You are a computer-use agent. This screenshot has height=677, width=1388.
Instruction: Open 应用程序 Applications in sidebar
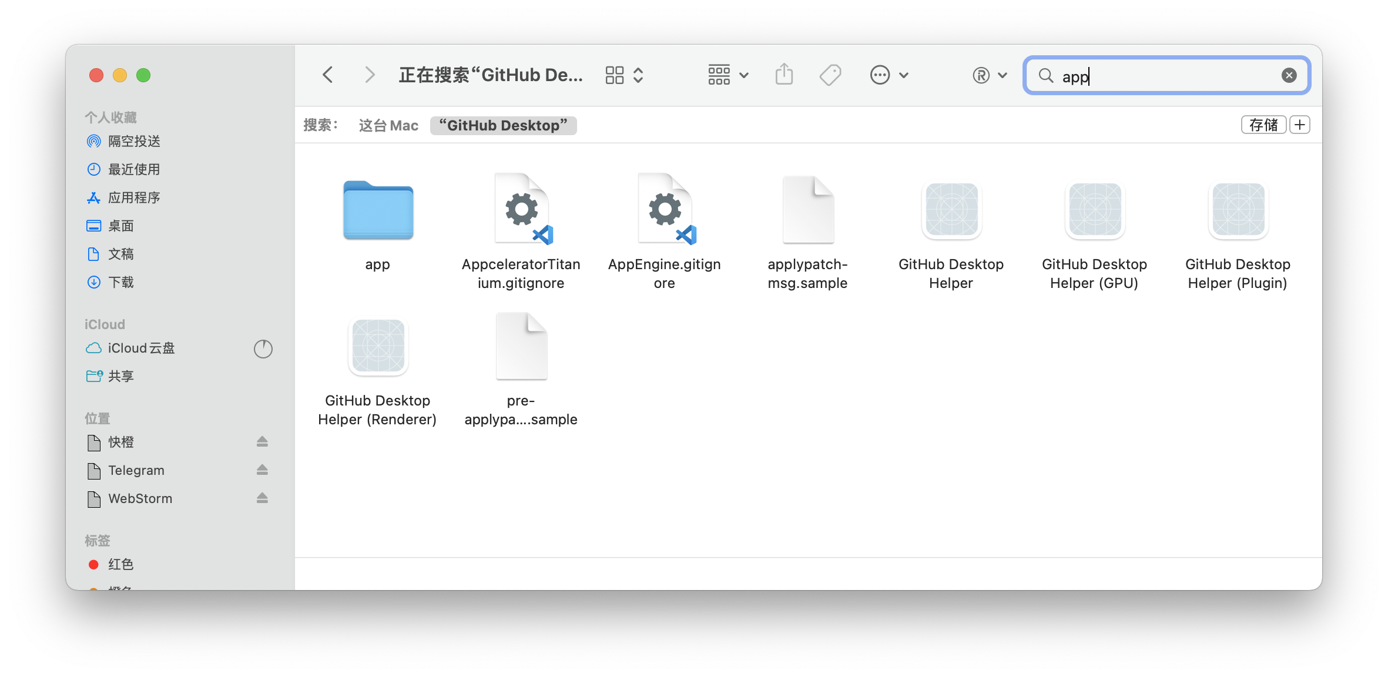click(135, 197)
